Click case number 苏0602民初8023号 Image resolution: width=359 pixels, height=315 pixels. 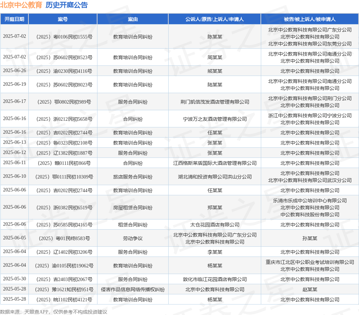65,85
